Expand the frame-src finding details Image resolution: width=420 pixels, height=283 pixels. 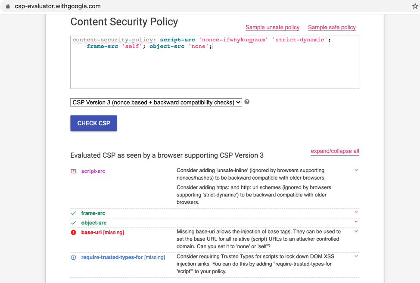coord(356,212)
